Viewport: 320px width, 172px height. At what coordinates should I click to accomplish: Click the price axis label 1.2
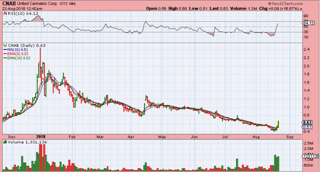click(307, 99)
